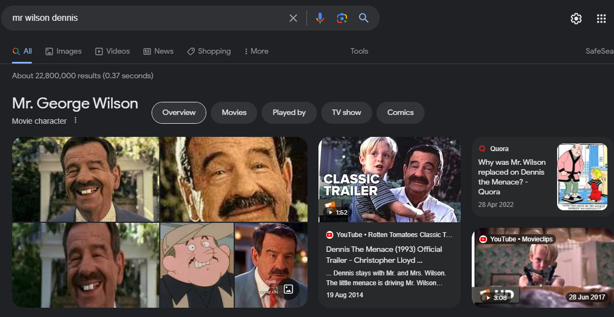Open the large close-up mustache face image
614x317 pixels.
coord(234,179)
